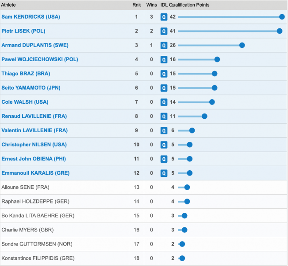Sort table by Rnk column header
This screenshot has width=288, height=266.
[136, 5]
